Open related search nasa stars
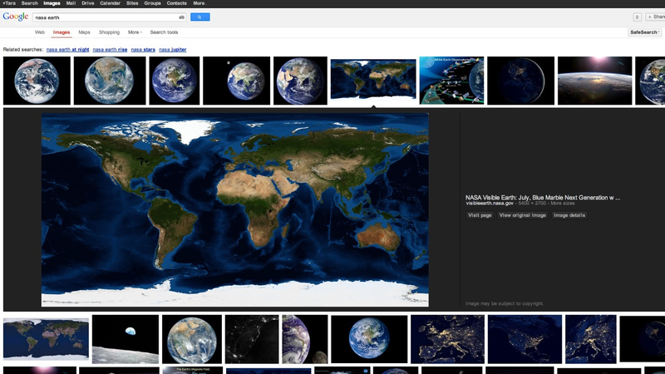 tap(143, 50)
